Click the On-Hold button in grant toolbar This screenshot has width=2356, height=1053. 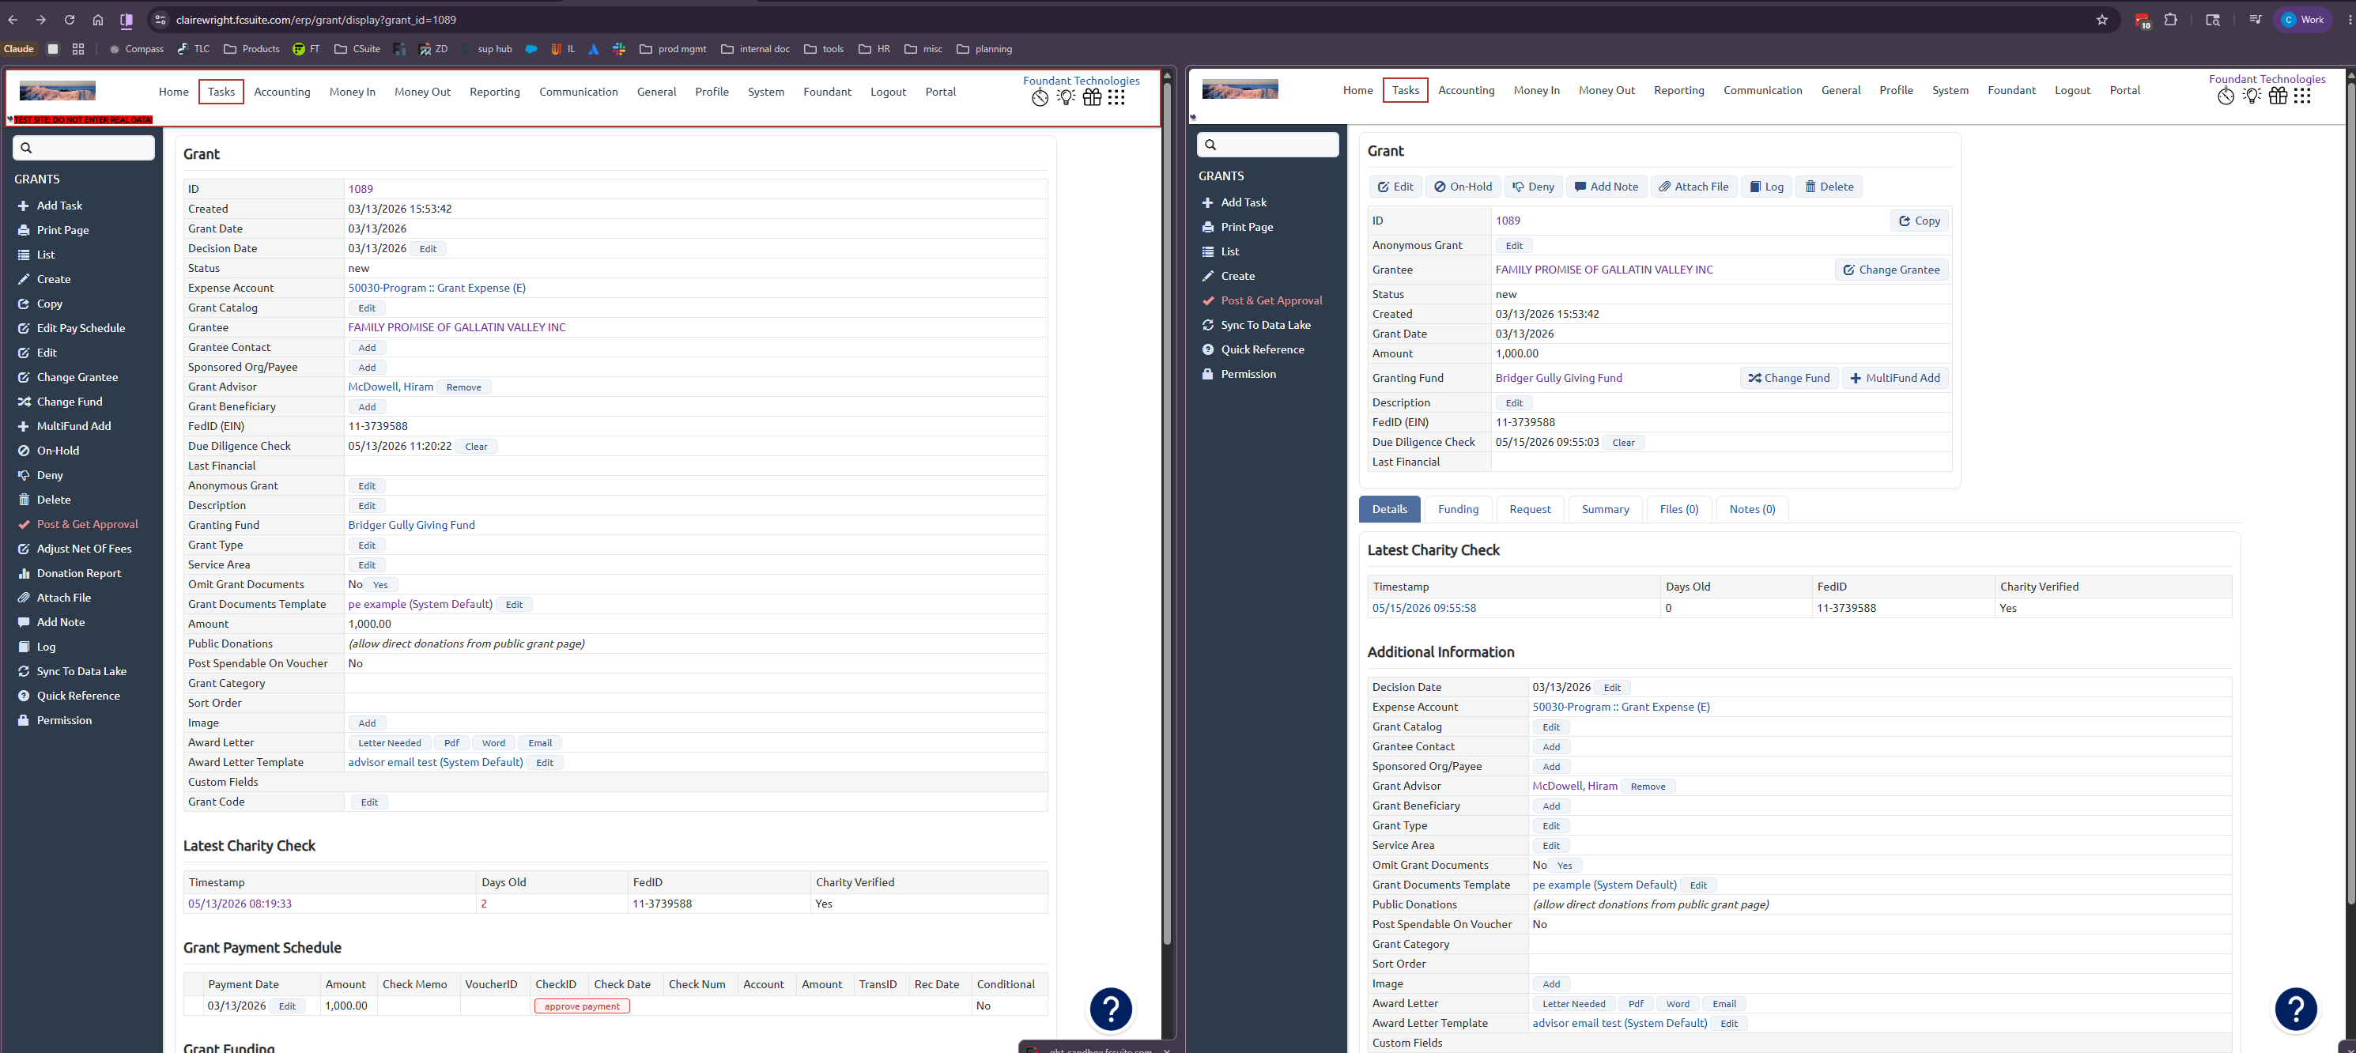pyautogui.click(x=1463, y=187)
